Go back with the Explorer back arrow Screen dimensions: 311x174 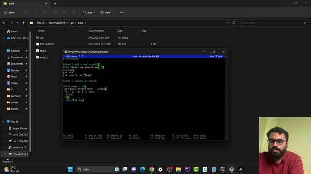4,23
